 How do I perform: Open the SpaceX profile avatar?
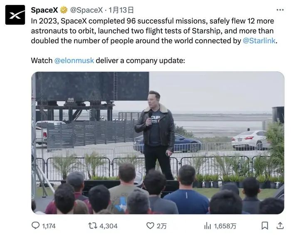(15, 15)
